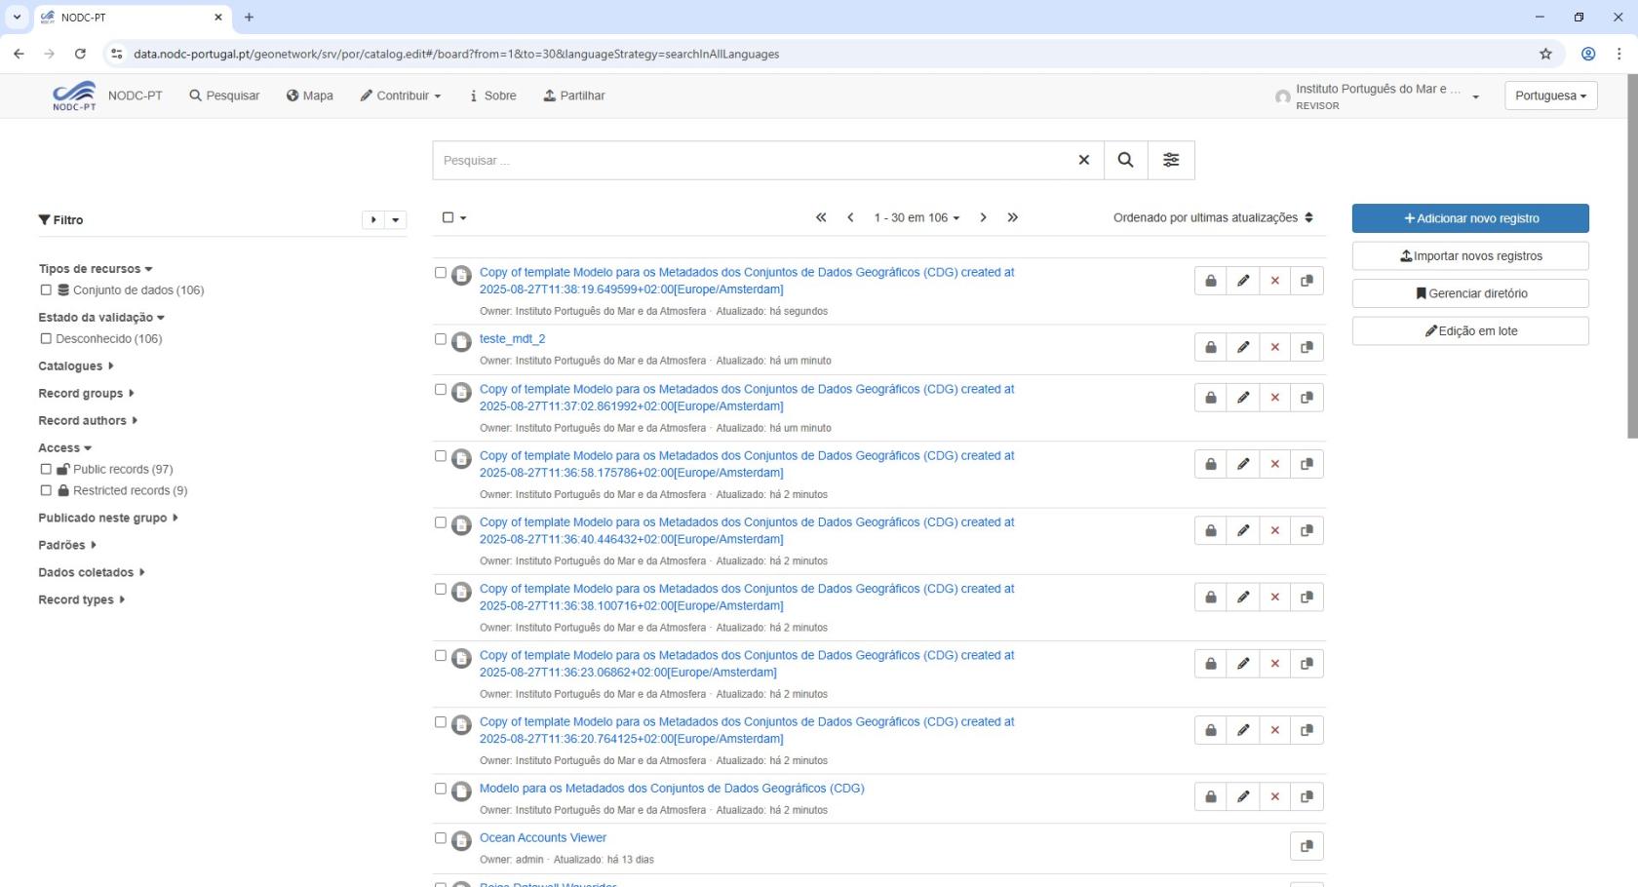Clear the search field with X icon
Image resolution: width=1638 pixels, height=887 pixels.
[1083, 160]
